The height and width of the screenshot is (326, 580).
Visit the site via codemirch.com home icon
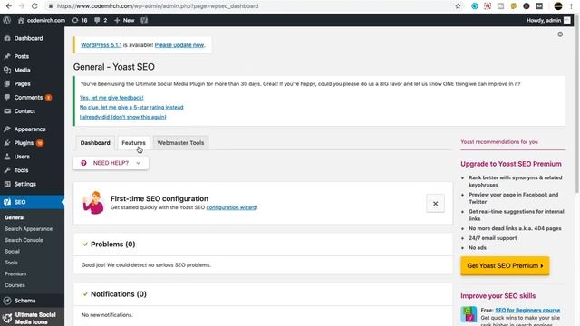point(41,20)
